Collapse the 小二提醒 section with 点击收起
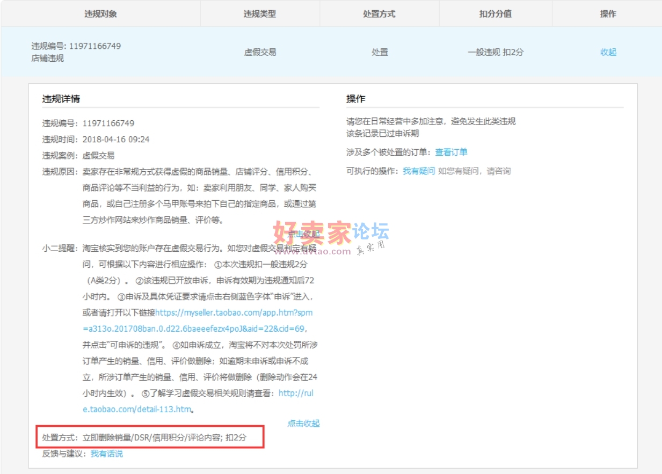Image resolution: width=662 pixels, height=474 pixels. 303,423
